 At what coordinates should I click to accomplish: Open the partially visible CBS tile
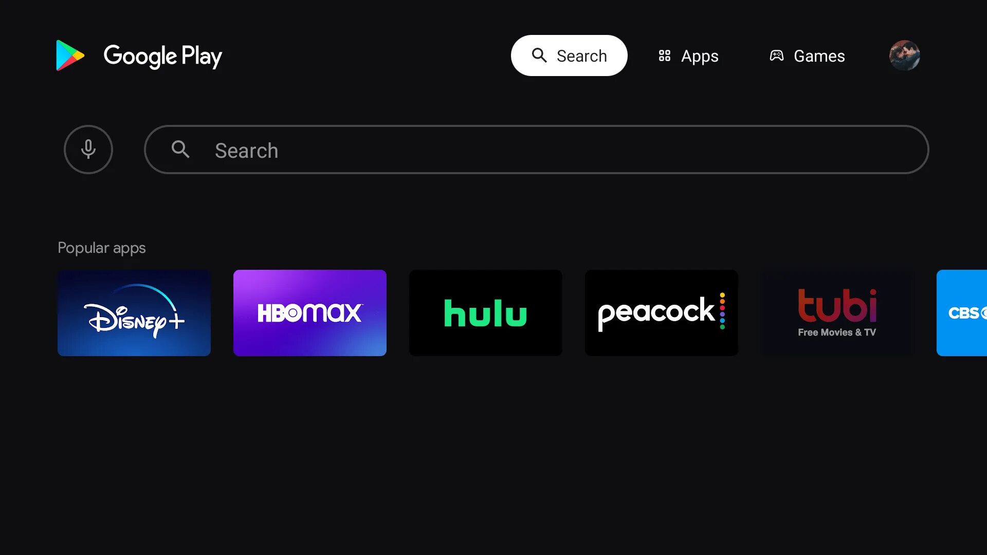[x=962, y=313]
